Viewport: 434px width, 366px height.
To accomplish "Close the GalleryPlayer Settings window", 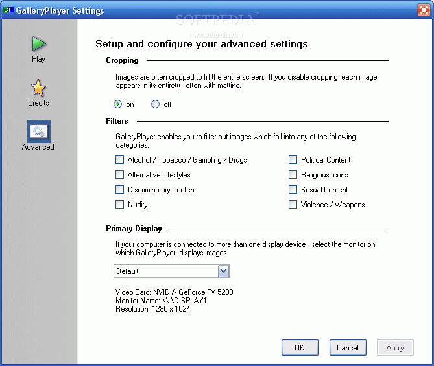I will 424,10.
